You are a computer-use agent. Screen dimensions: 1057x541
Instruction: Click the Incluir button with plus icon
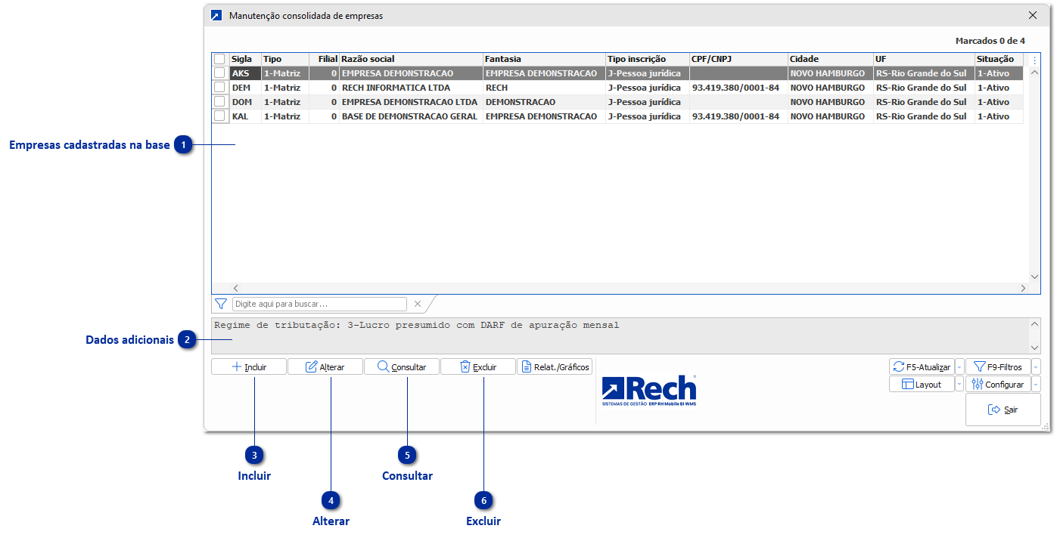pos(249,366)
